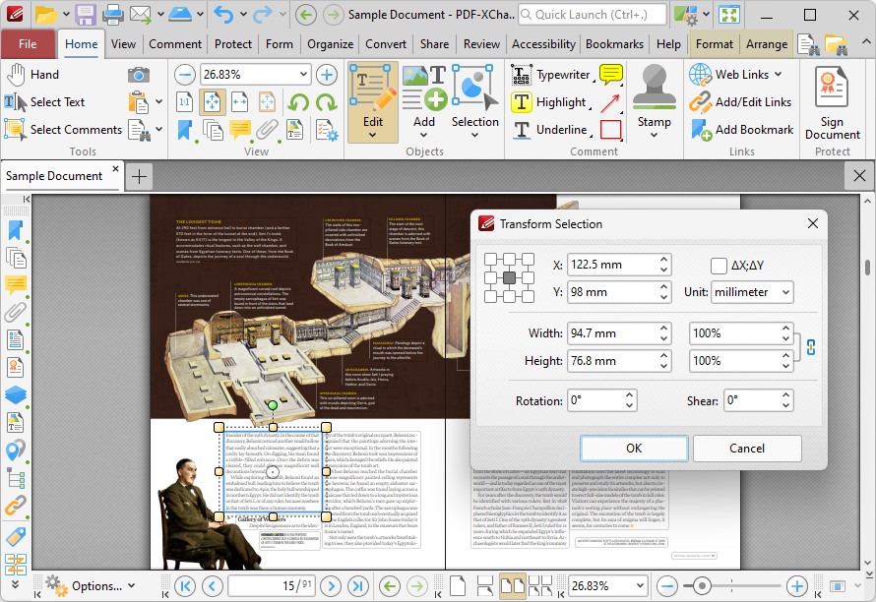This screenshot has height=602, width=876.
Task: Open the Bookmarks pane in left sidebar
Action: point(15,230)
